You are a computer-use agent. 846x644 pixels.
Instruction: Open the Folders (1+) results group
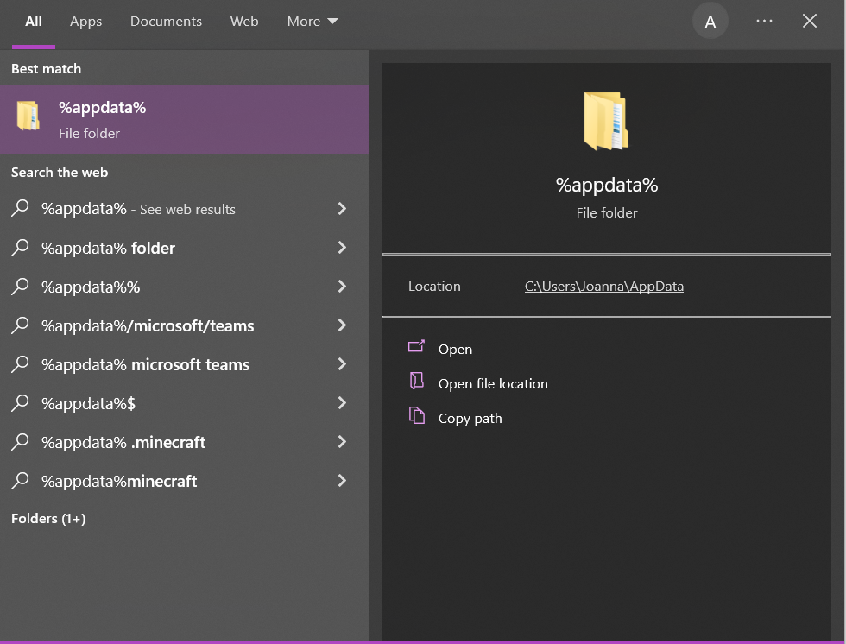tap(48, 519)
